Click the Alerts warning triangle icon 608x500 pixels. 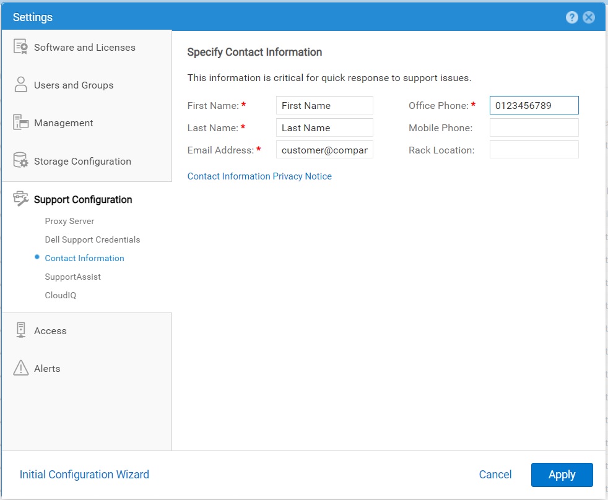21,368
